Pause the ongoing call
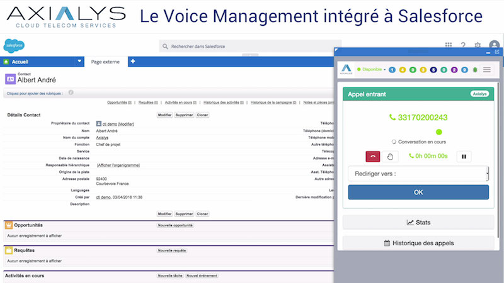Screen dimensions: 504x283 click(x=464, y=156)
